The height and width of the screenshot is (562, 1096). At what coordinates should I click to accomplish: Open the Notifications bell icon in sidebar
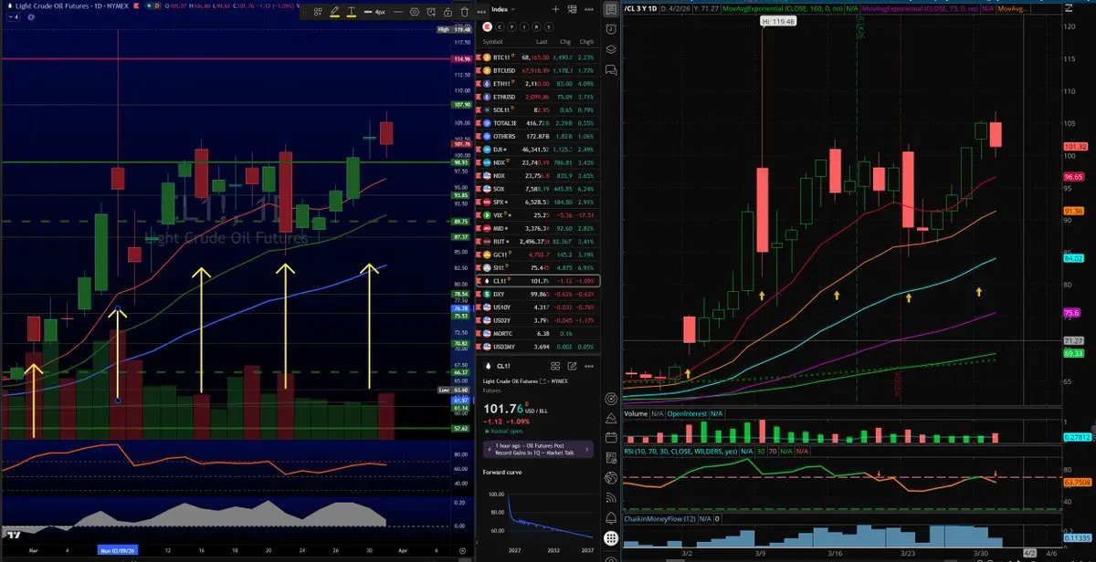tap(611, 519)
